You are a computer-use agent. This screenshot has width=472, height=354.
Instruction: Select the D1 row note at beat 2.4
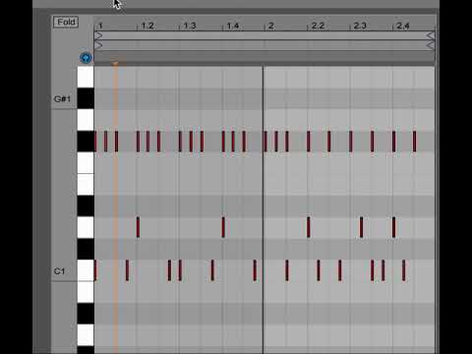[394, 227]
